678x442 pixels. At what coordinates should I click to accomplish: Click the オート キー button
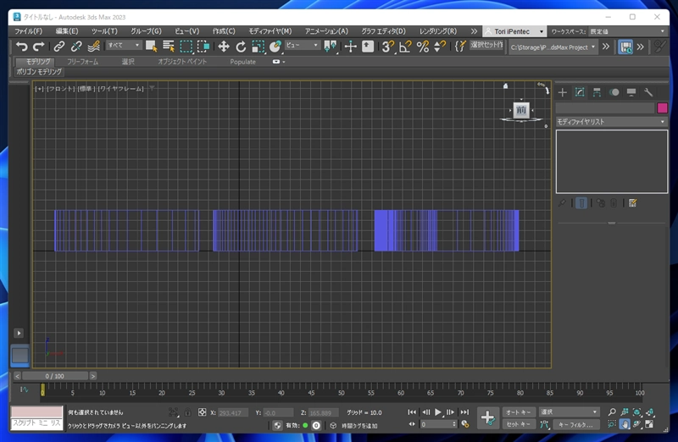pyautogui.click(x=519, y=412)
